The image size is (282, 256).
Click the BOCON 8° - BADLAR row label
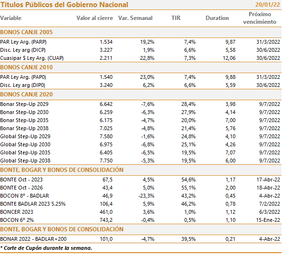[x=25, y=196]
